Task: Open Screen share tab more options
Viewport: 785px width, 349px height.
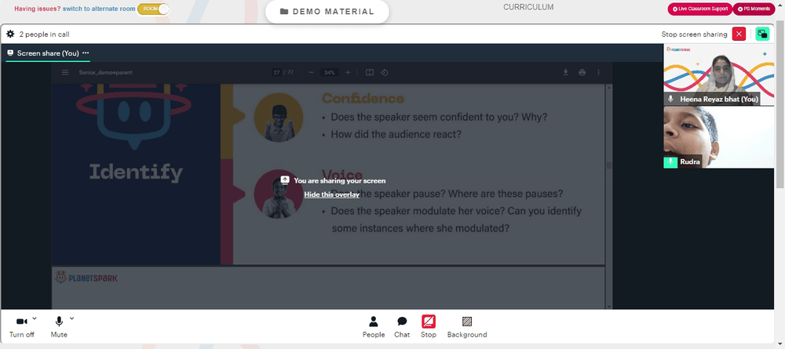Action: [x=86, y=53]
